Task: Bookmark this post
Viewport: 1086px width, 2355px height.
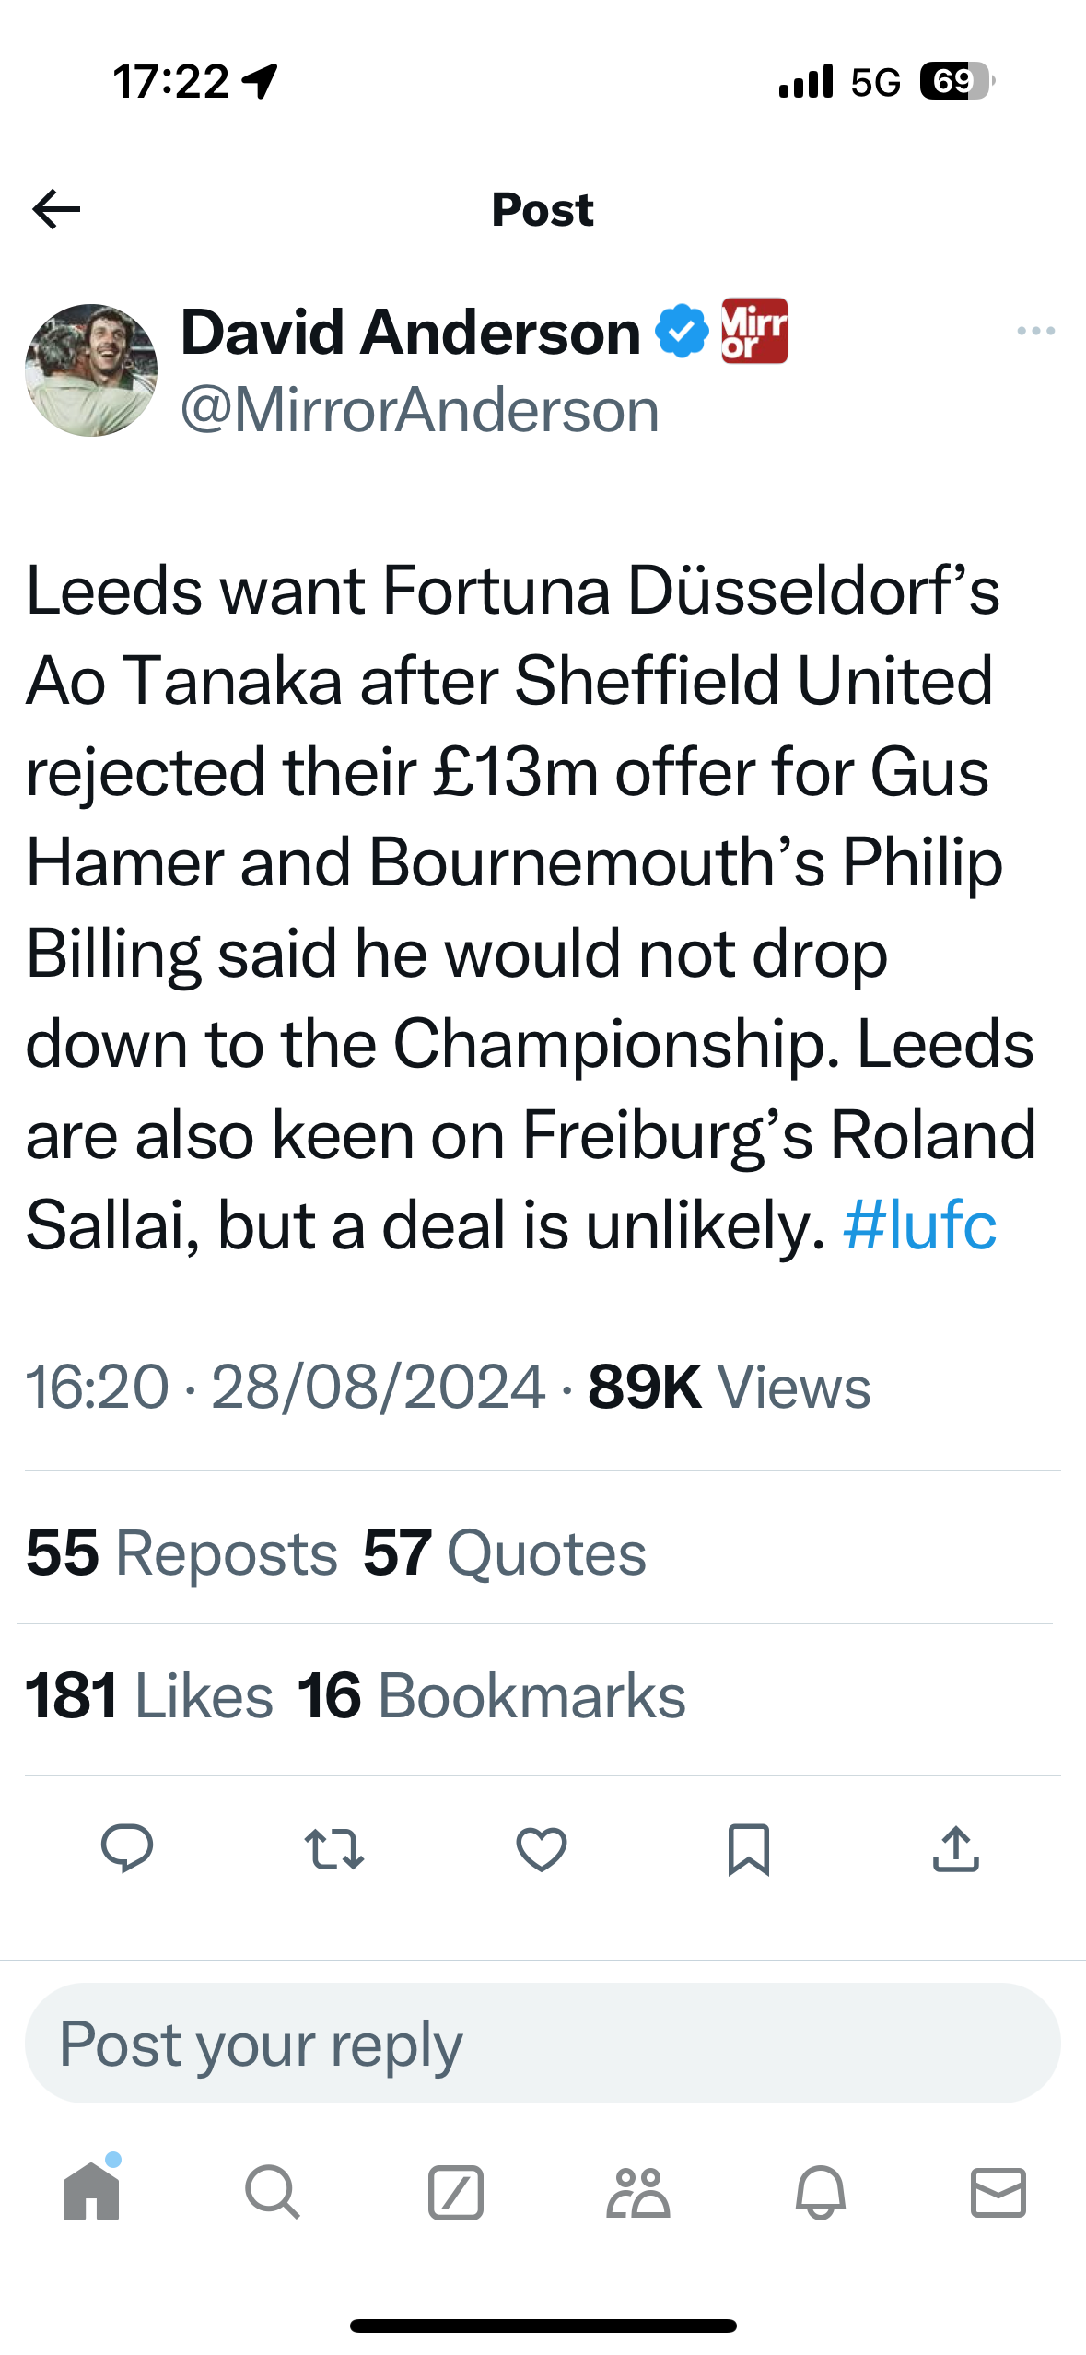Action: [748, 1848]
